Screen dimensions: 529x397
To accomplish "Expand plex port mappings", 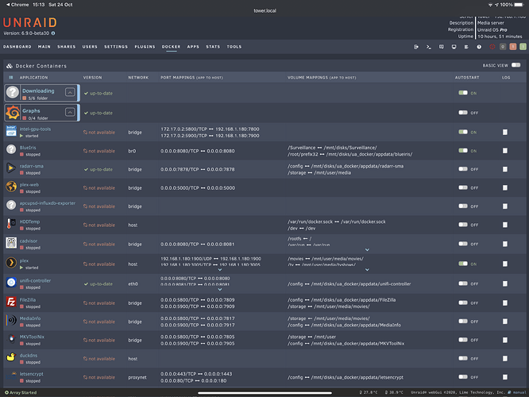I will pyautogui.click(x=220, y=270).
